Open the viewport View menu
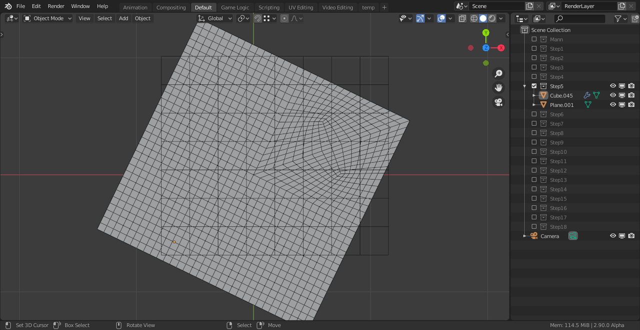Image resolution: width=640 pixels, height=330 pixels. pos(84,18)
